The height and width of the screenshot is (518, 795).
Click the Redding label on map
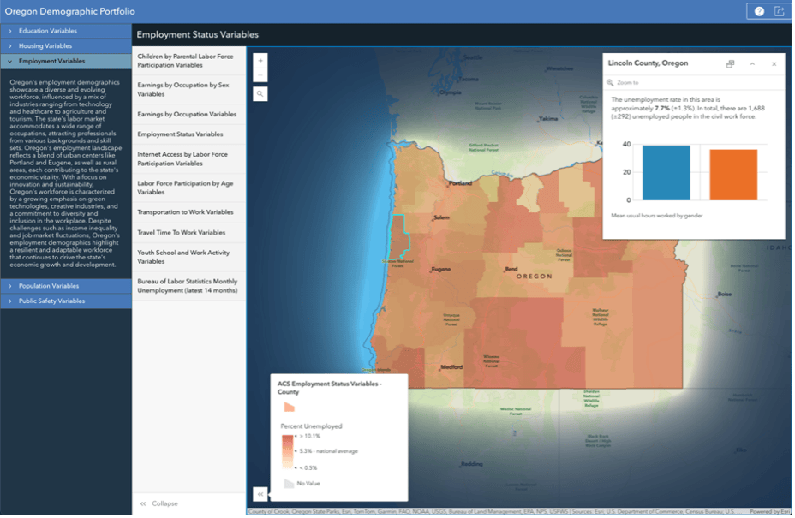point(473,465)
